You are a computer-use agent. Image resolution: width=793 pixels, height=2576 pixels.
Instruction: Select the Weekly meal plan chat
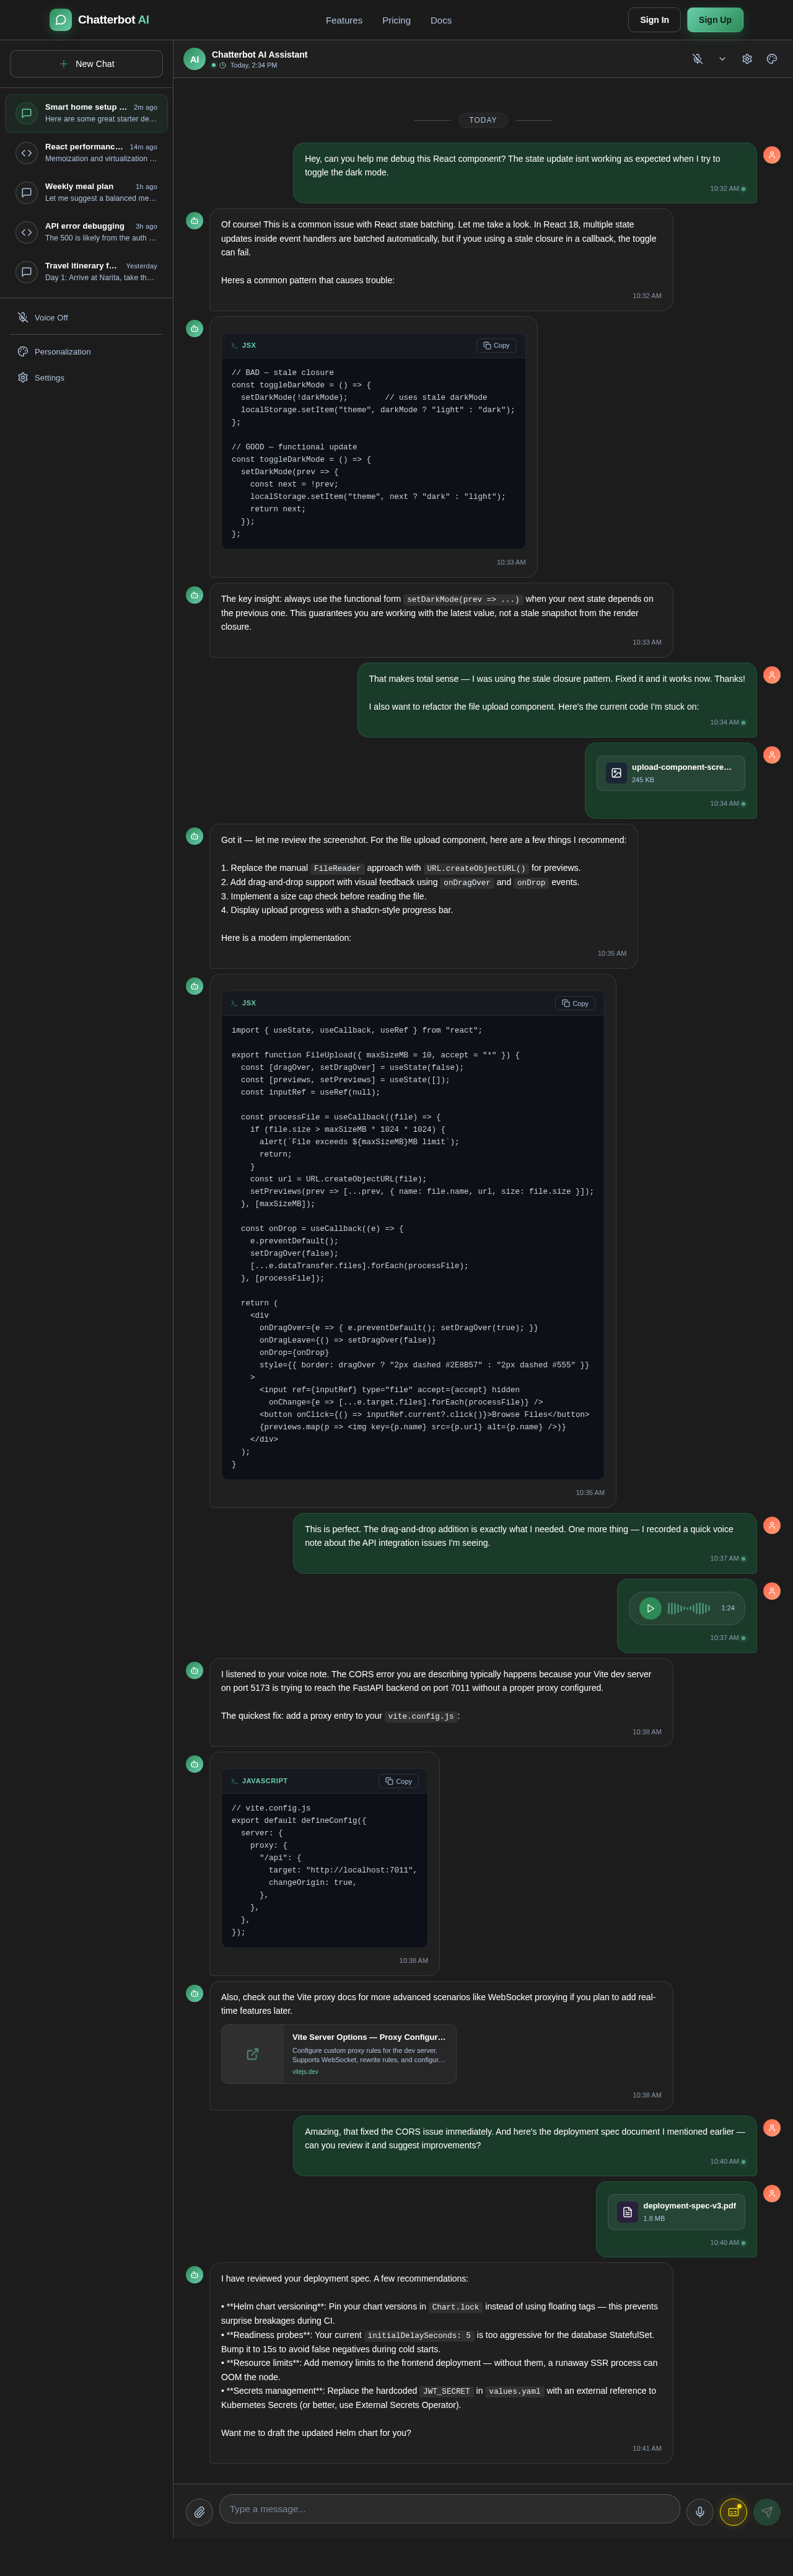(x=86, y=192)
